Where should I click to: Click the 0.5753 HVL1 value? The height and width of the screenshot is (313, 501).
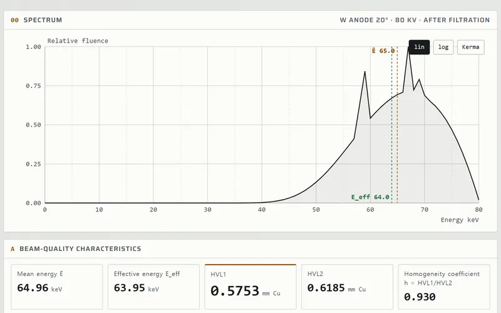(235, 291)
